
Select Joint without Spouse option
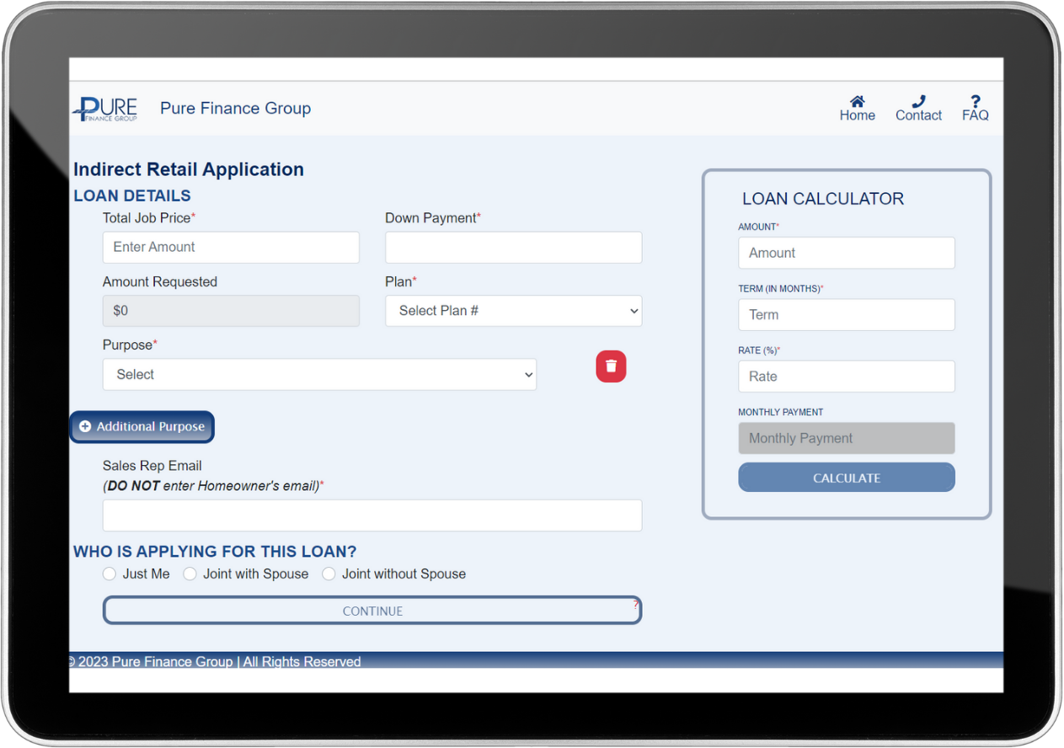[x=329, y=574]
